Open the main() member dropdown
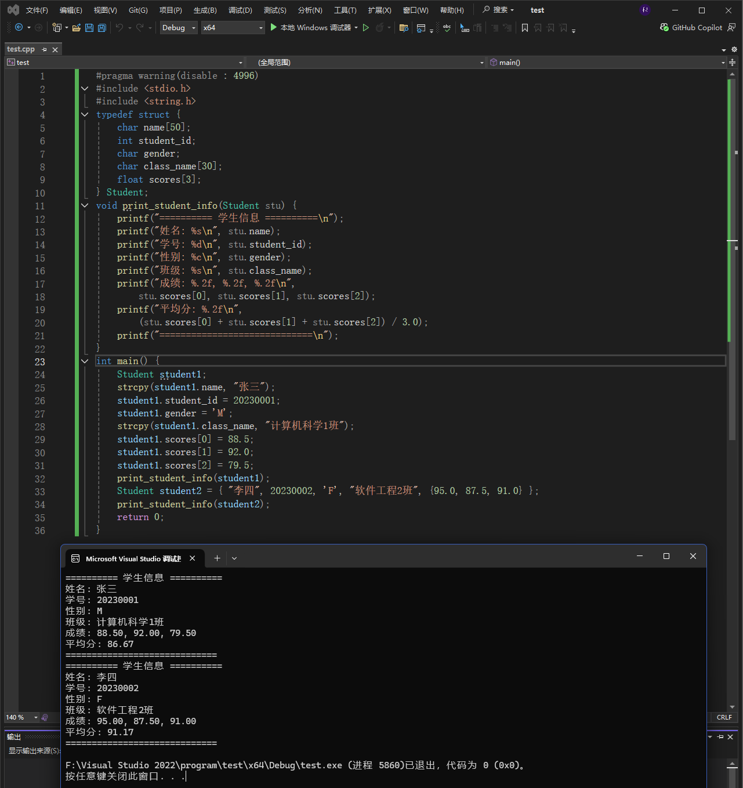Viewport: 743px width, 788px height. tap(607, 62)
